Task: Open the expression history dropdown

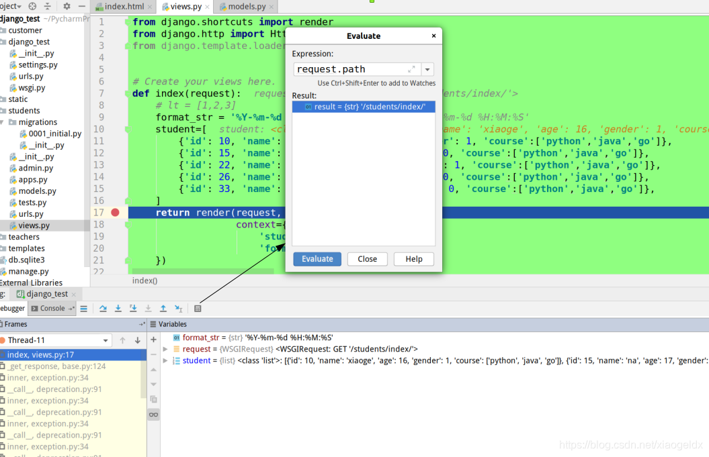Action: pyautogui.click(x=427, y=70)
